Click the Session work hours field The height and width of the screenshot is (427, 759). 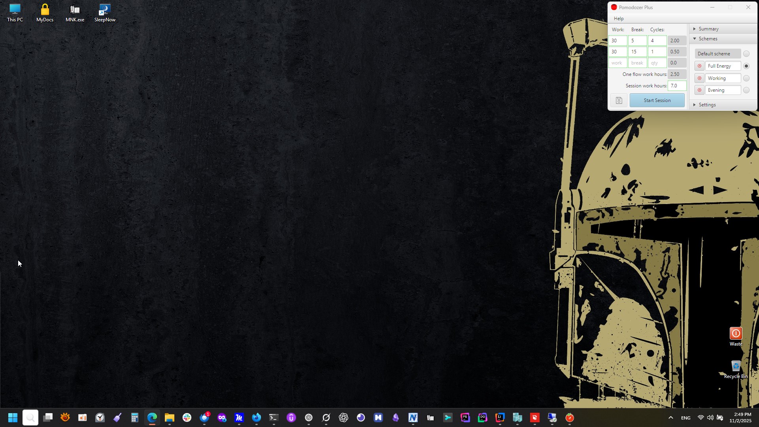click(x=677, y=86)
